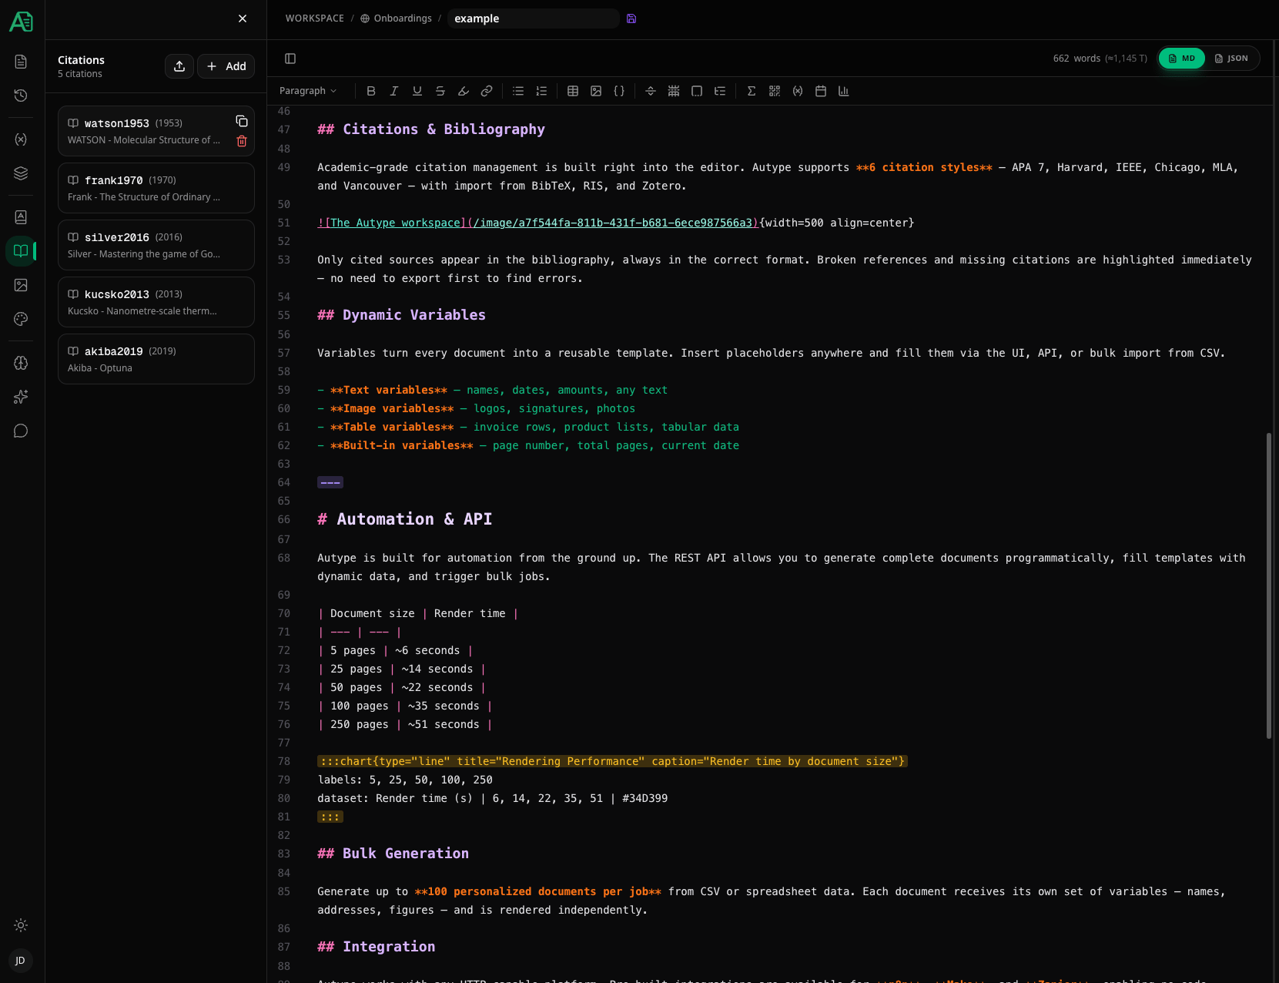1279x983 pixels.
Task: Click the editor vertical scrollbar
Action: (1269, 585)
